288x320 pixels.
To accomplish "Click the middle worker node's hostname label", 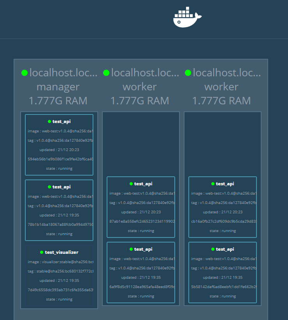I will (x=145, y=73).
